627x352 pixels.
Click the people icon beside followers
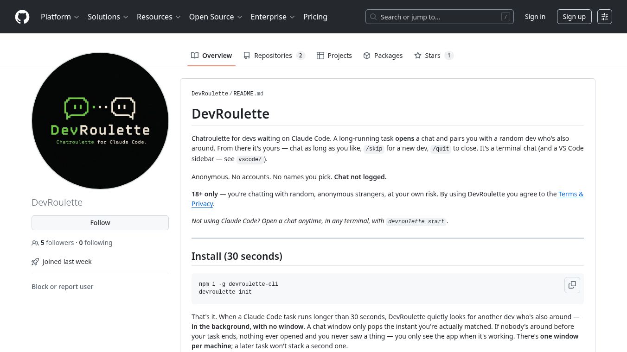[x=35, y=243]
